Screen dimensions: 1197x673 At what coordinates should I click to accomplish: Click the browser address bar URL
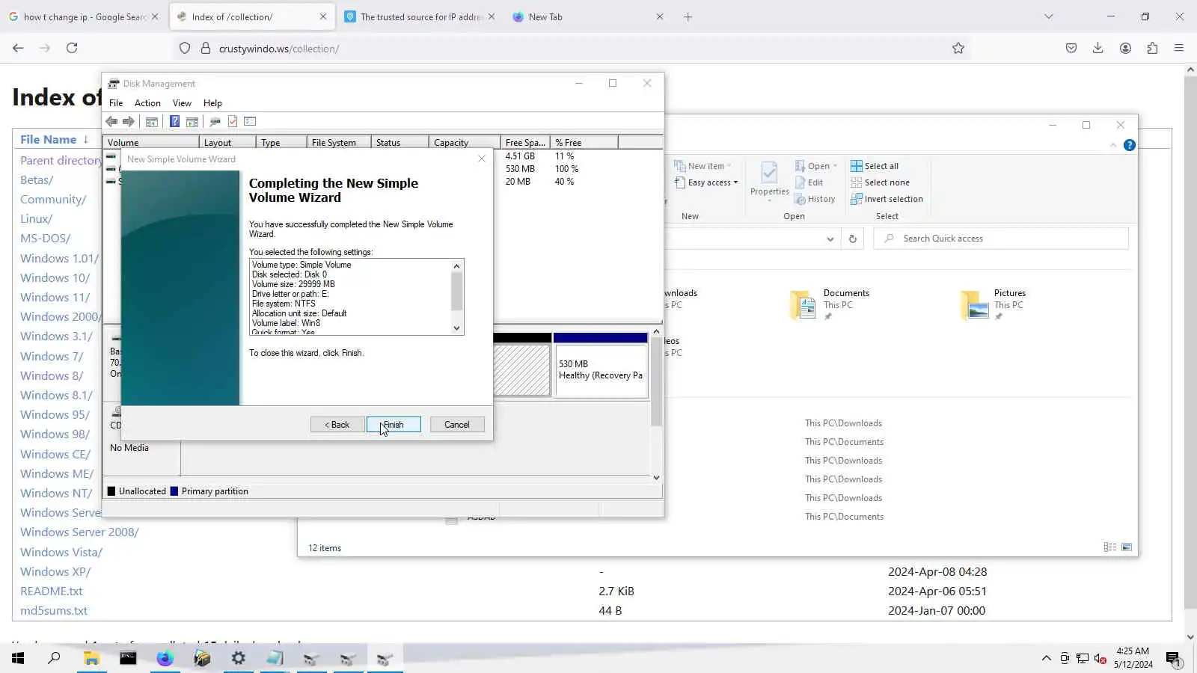pyautogui.click(x=279, y=49)
